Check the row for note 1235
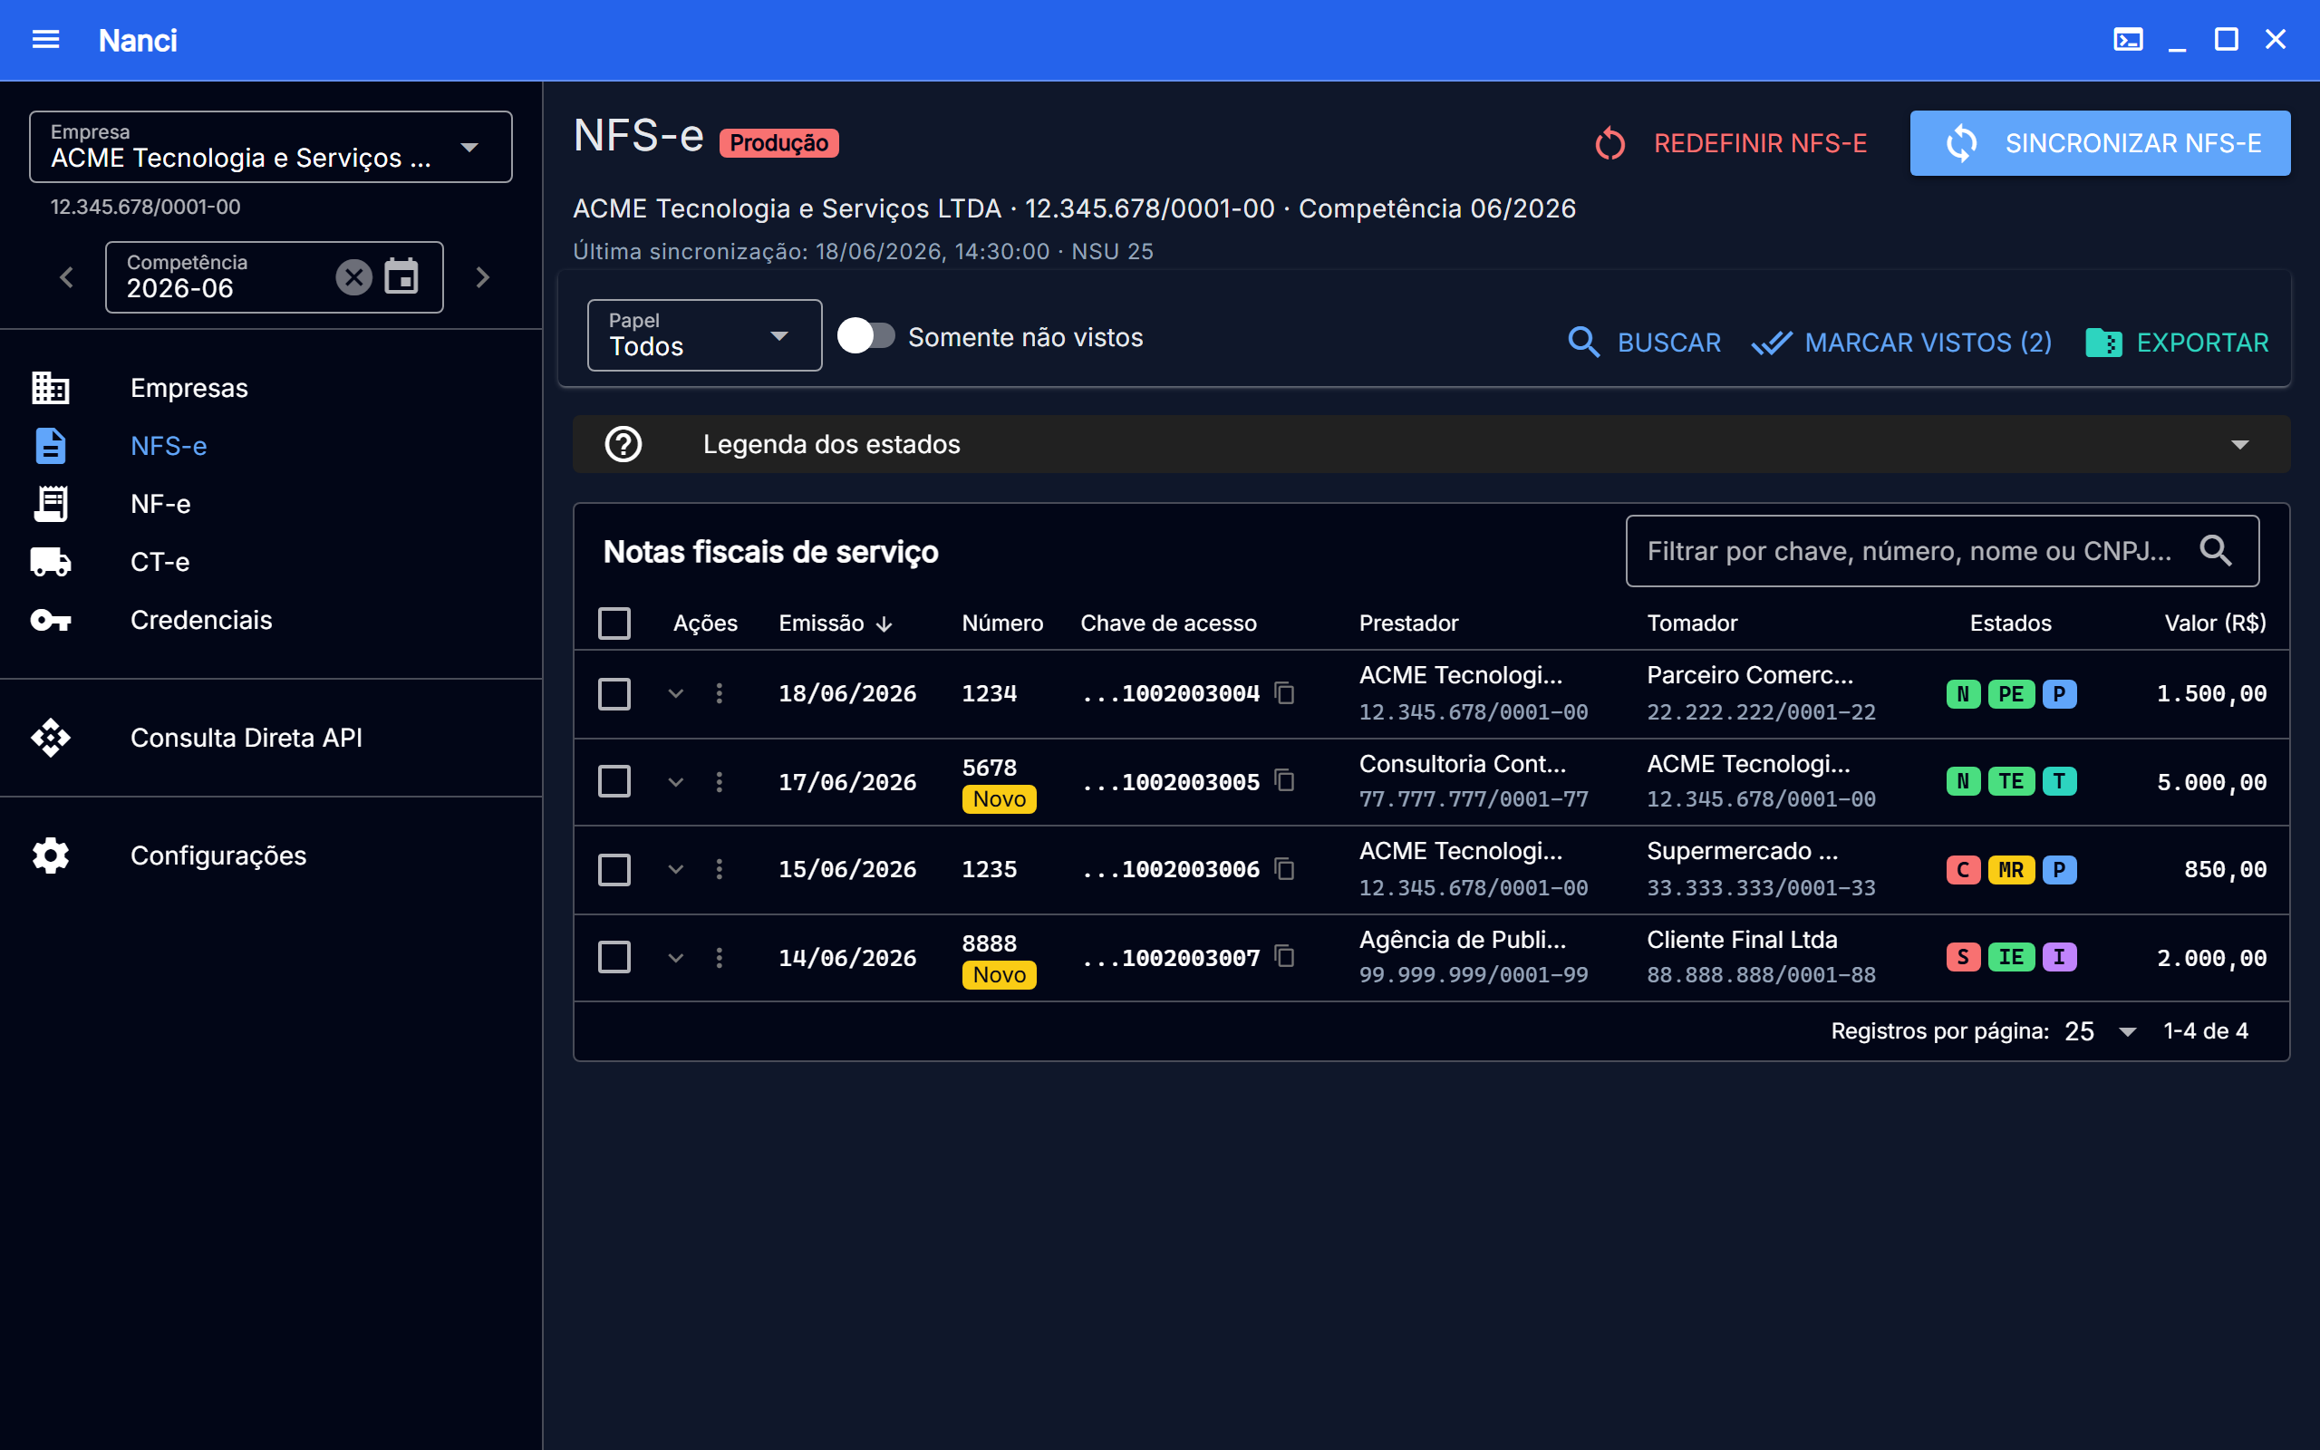Screen dimensions: 2320x1450 [x=614, y=869]
